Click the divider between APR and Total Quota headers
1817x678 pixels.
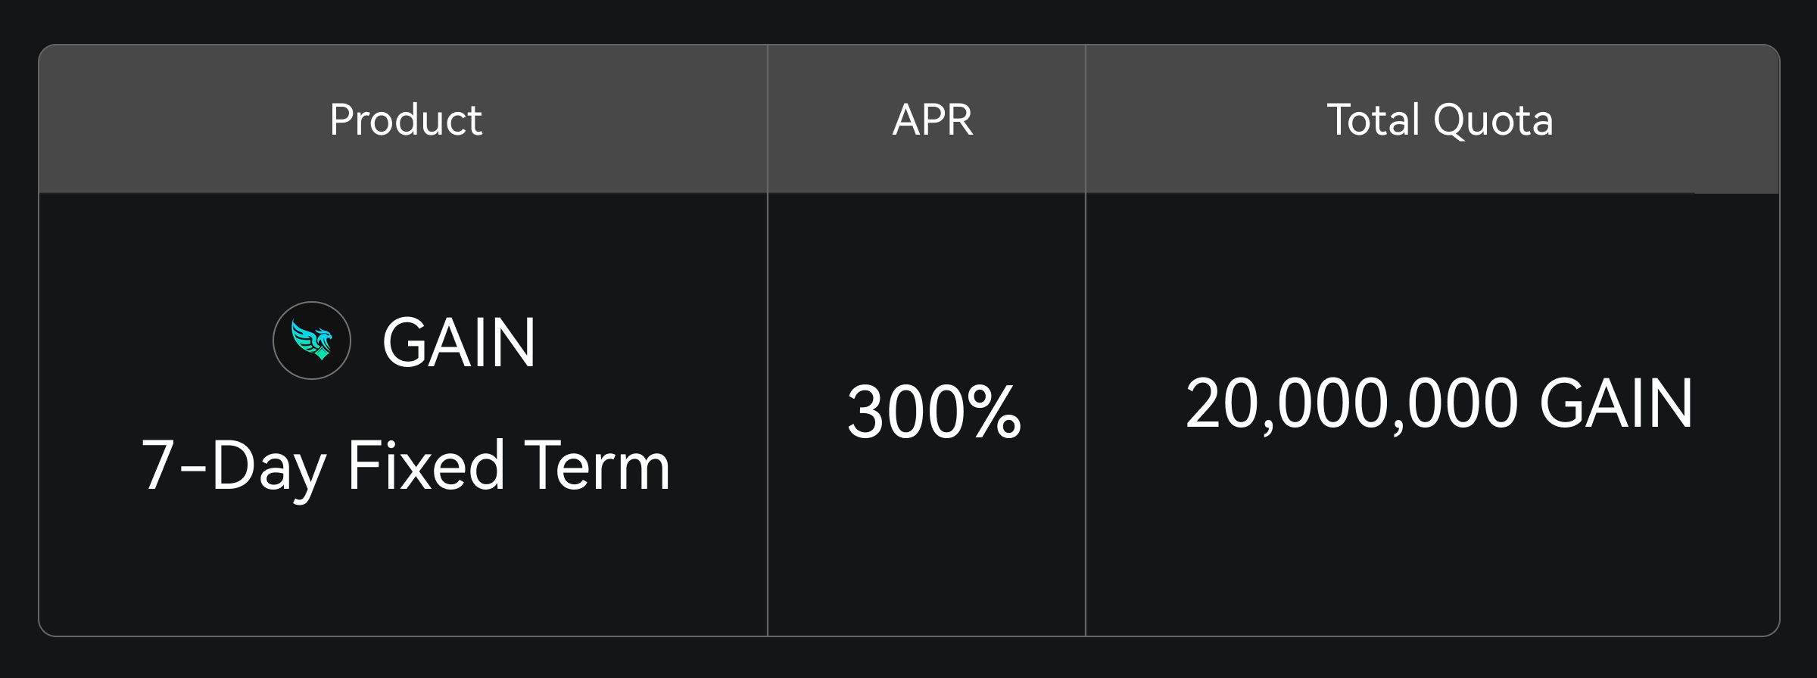coord(1086,120)
